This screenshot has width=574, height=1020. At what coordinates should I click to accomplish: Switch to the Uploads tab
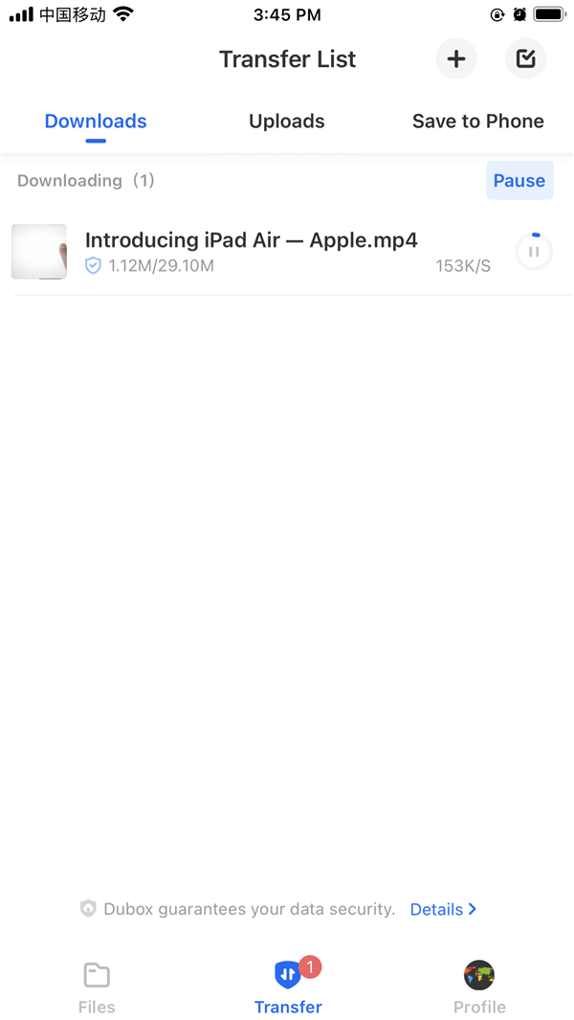287,121
